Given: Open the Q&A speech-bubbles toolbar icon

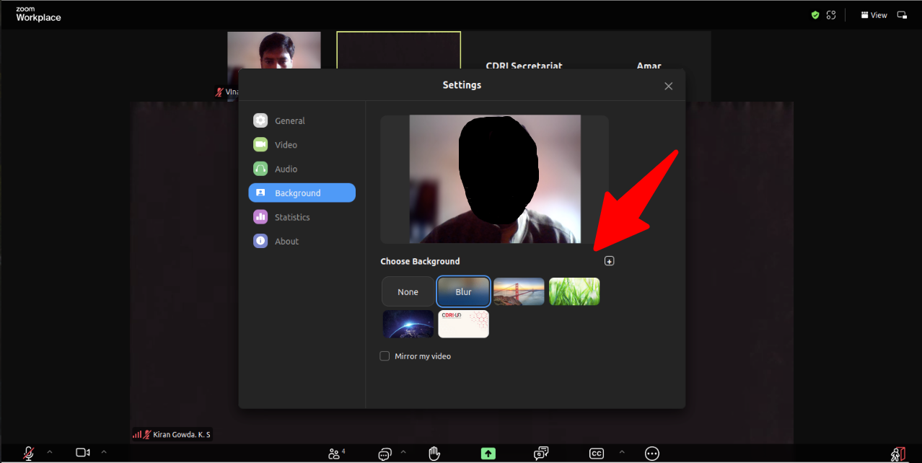Looking at the screenshot, I should [x=541, y=453].
